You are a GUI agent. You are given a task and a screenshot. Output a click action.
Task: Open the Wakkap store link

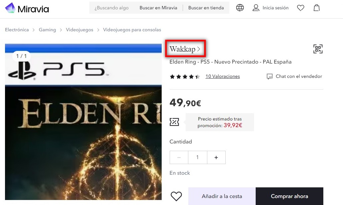[x=185, y=49]
